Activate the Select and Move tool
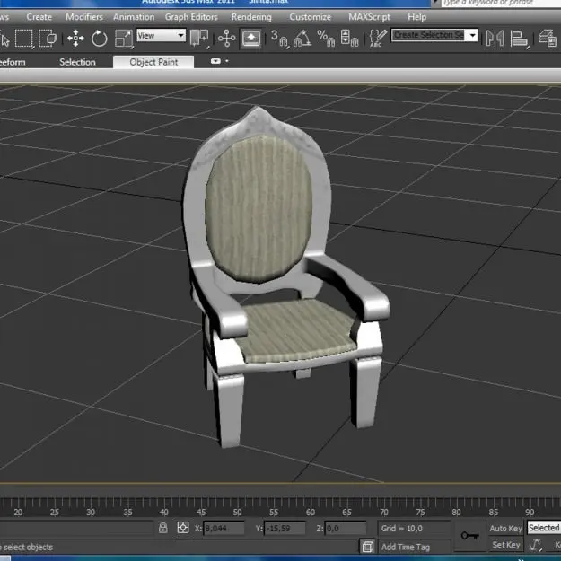Screen dimensions: 561x561 [x=75, y=38]
